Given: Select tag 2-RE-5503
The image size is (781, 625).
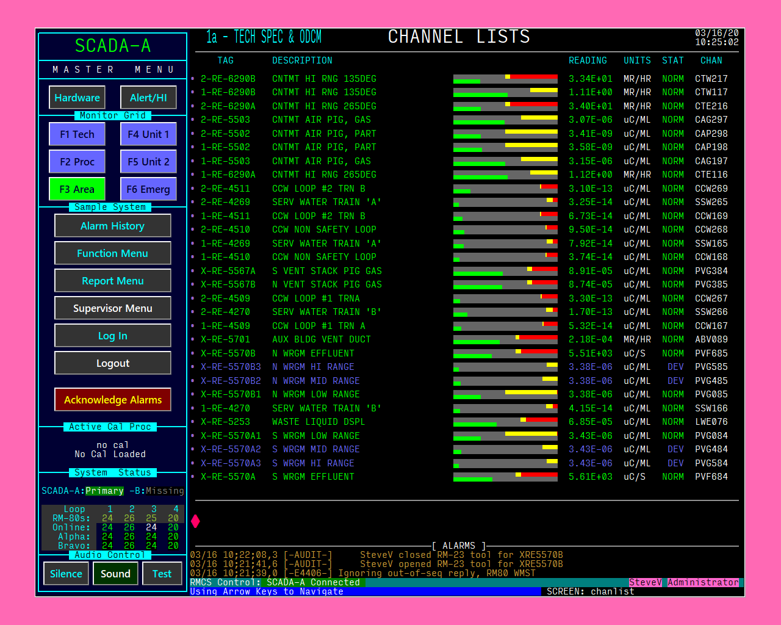Looking at the screenshot, I should pos(225,120).
